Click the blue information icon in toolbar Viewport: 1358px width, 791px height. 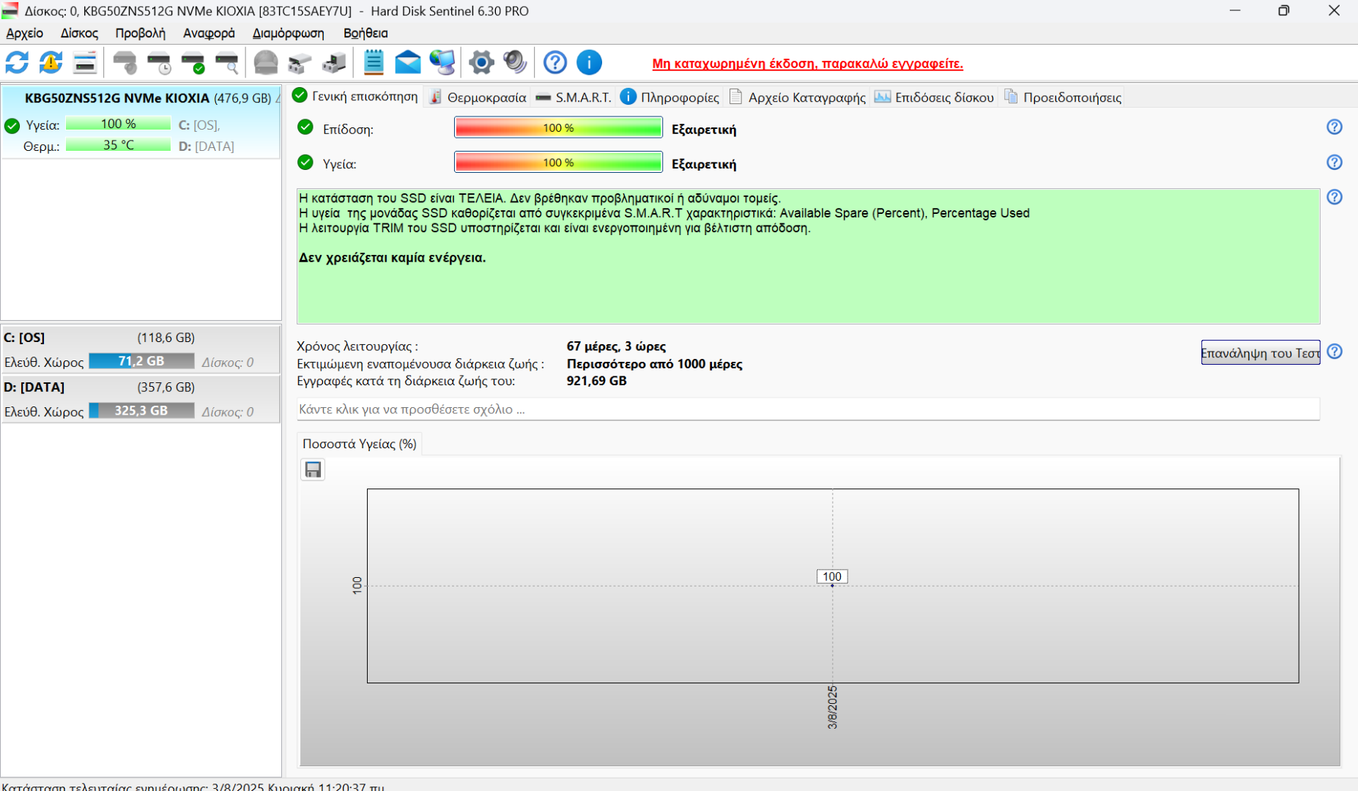(x=589, y=63)
